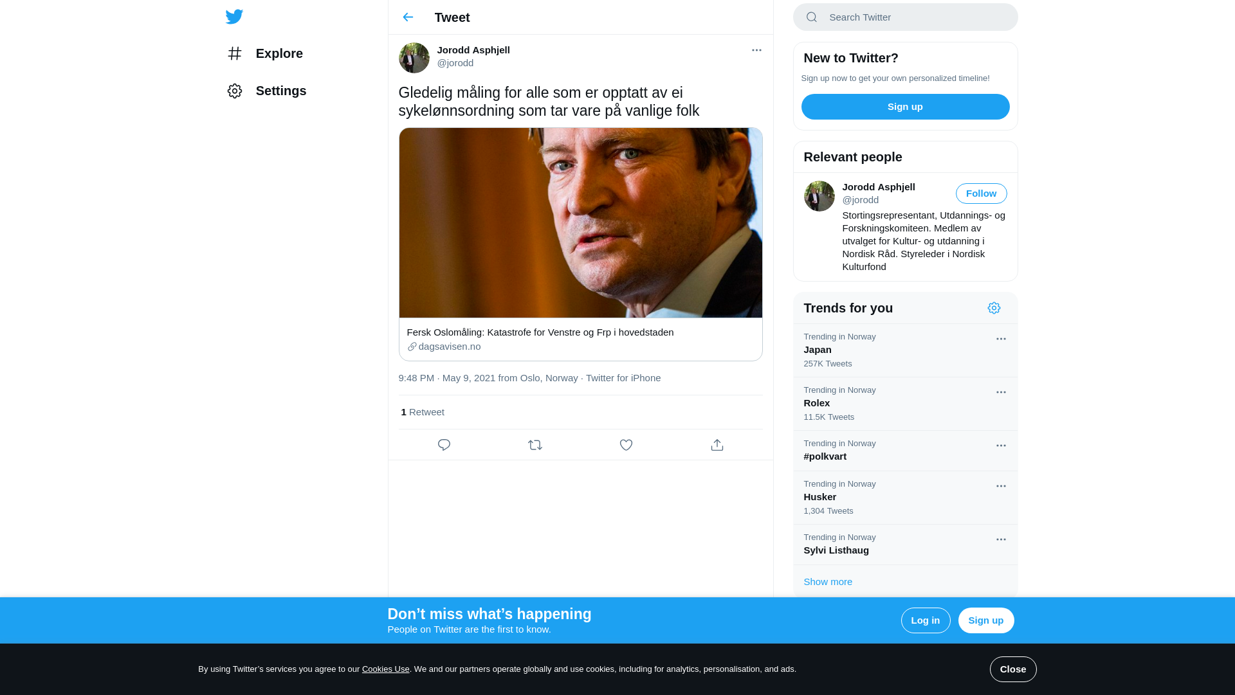1235x695 pixels.
Task: Open Settings from the sidebar
Action: tap(266, 91)
